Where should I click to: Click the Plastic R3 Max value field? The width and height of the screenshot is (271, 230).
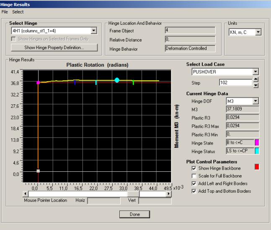point(243,126)
